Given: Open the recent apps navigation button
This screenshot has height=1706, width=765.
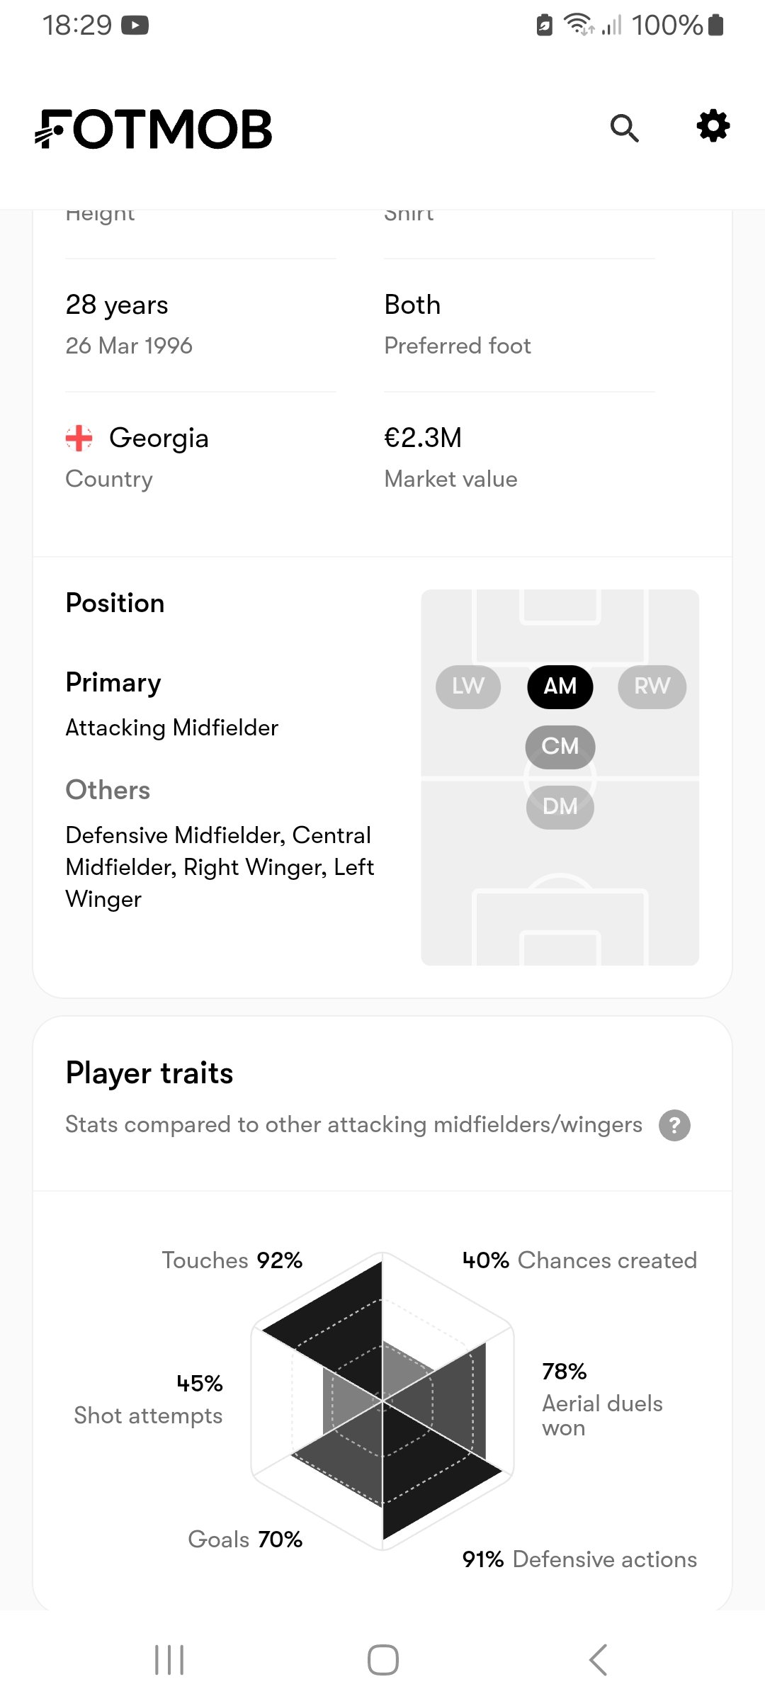Looking at the screenshot, I should 169,1659.
